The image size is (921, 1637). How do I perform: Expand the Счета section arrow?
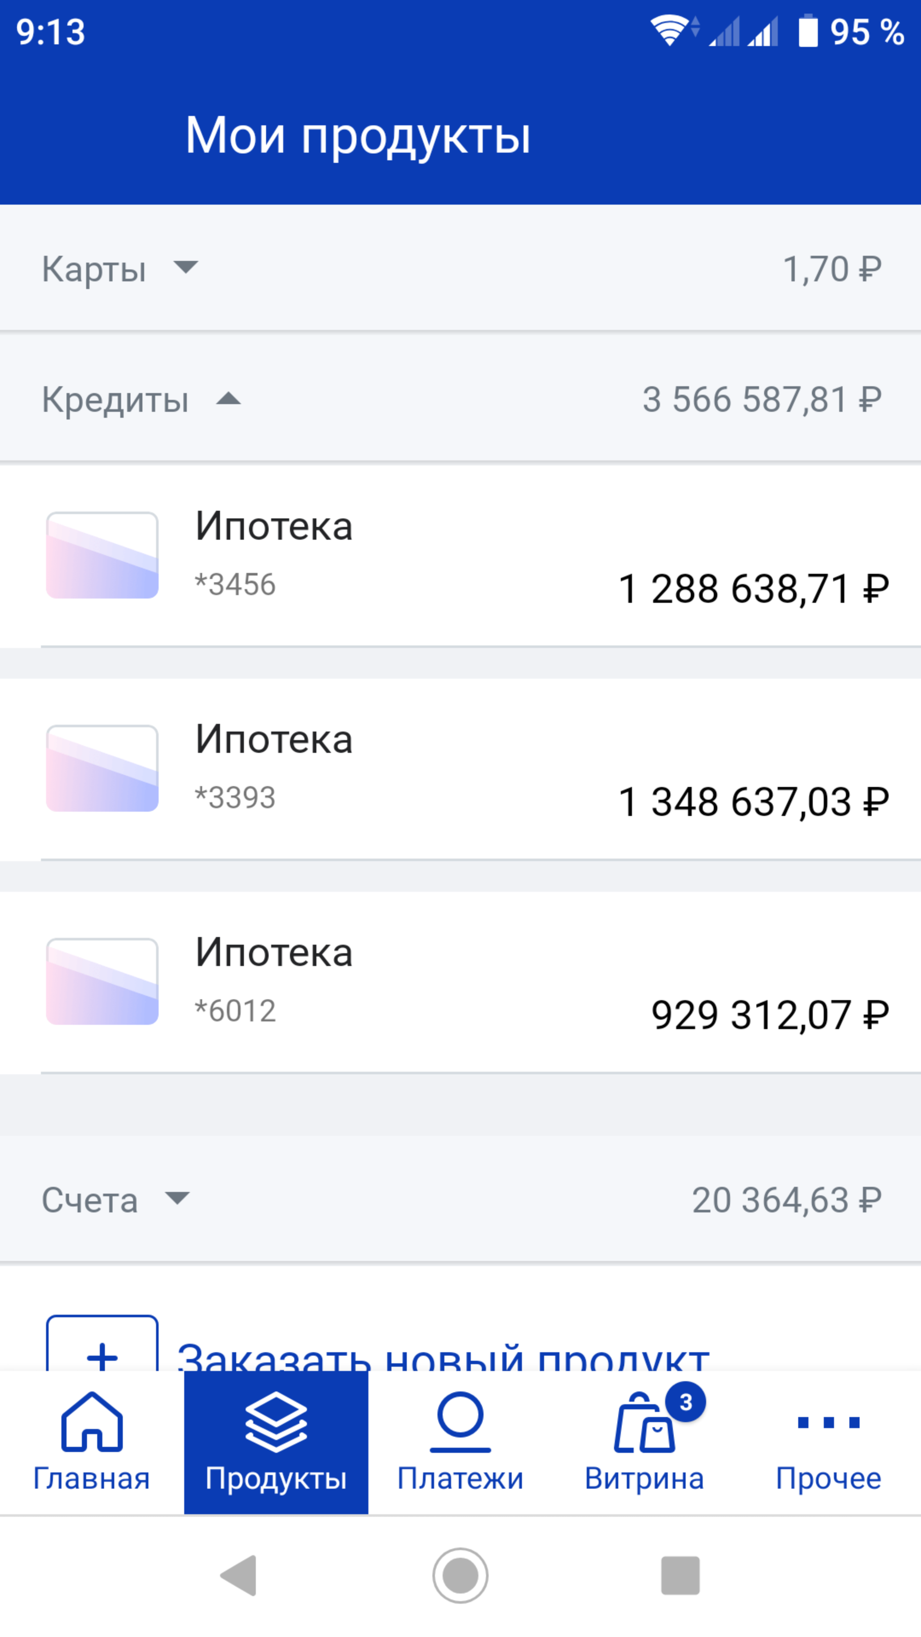pyautogui.click(x=177, y=1198)
